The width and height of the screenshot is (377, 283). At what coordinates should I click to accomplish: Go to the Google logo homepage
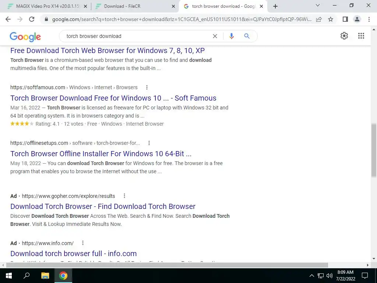coord(25,36)
